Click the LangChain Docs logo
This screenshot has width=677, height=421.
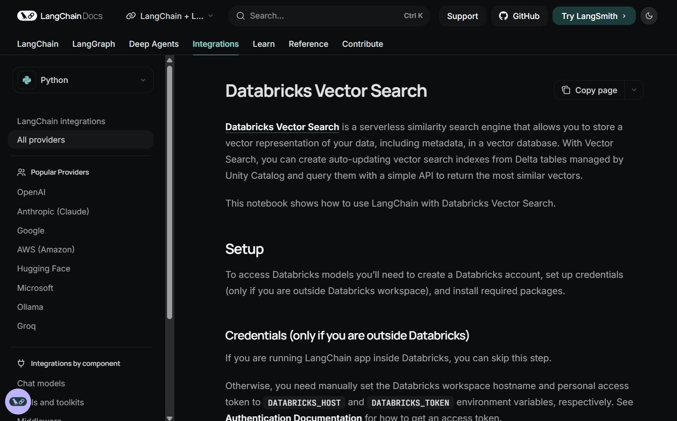[60, 16]
